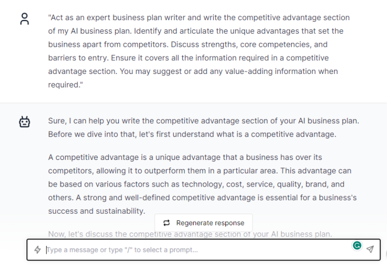Viewport: 387px width, 267px height.
Task: Send message using the paper plane icon
Action: [x=370, y=249]
